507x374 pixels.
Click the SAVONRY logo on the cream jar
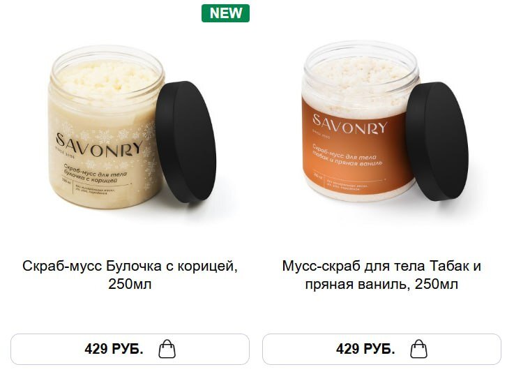(99, 146)
